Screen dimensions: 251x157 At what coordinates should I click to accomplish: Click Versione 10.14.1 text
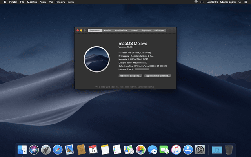(x=126, y=47)
